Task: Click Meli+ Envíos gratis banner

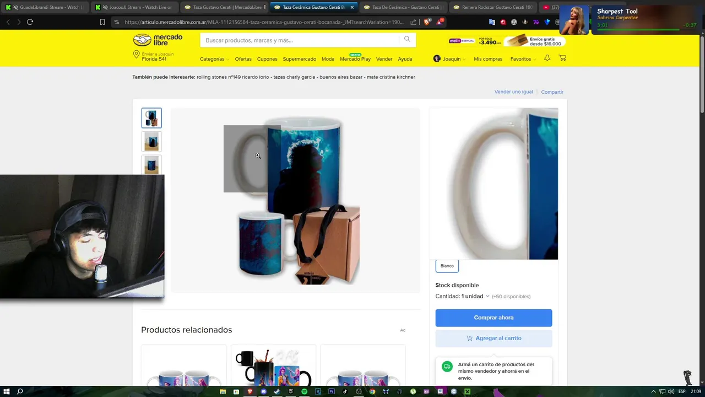Action: 507,41
